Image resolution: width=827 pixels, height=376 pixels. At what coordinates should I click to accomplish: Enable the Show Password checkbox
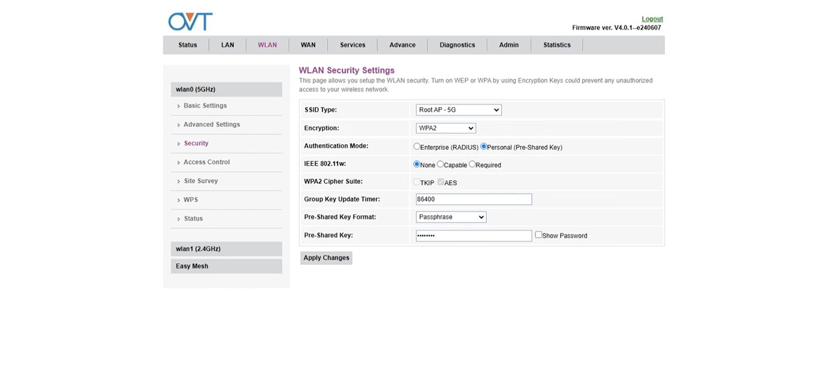[539, 235]
